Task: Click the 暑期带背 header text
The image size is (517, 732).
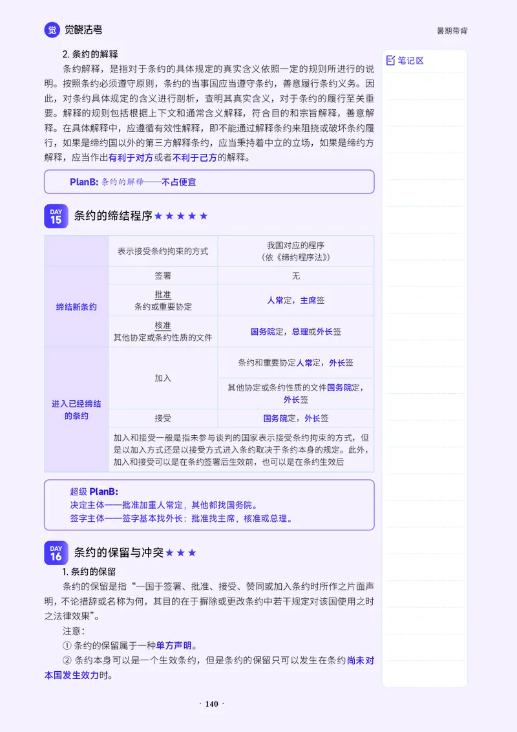Action: click(x=452, y=31)
